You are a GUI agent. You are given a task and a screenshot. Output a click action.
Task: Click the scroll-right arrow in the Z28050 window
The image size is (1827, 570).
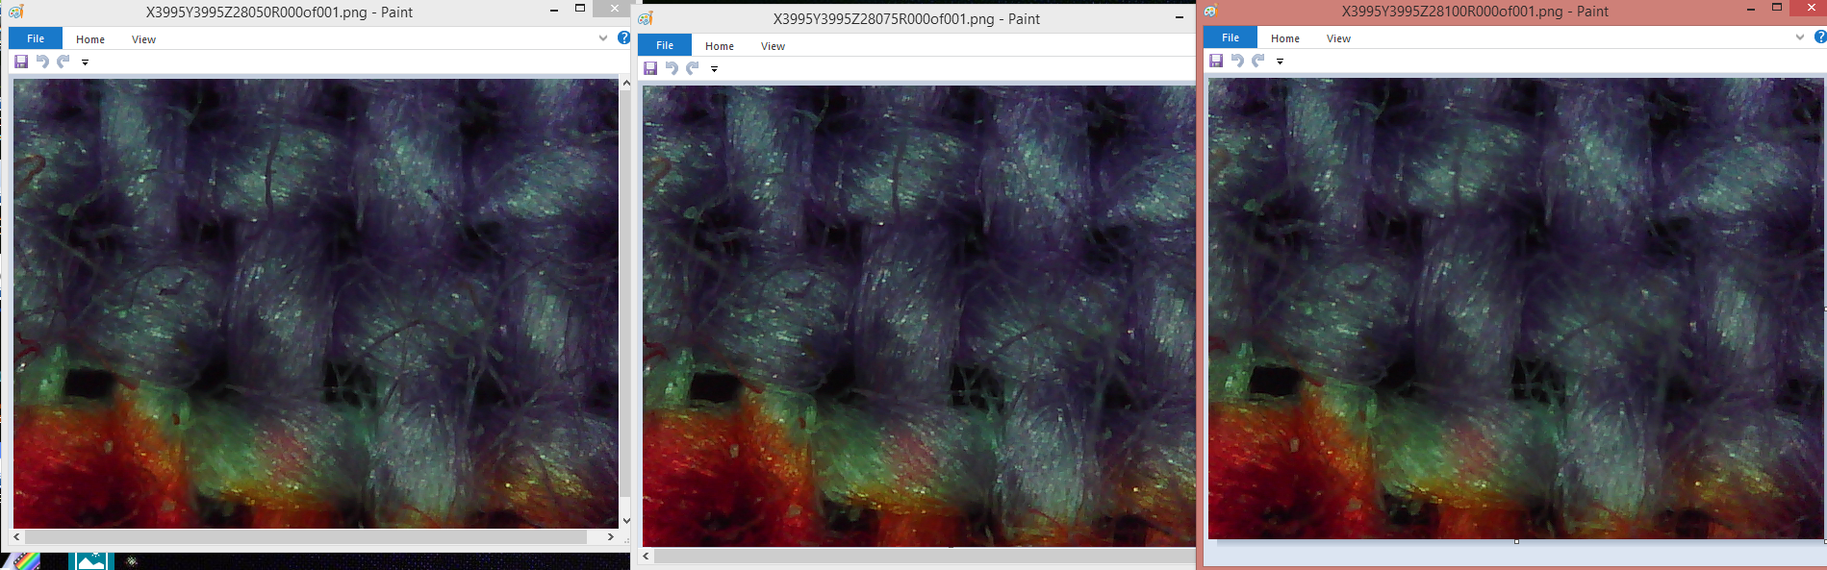click(611, 536)
